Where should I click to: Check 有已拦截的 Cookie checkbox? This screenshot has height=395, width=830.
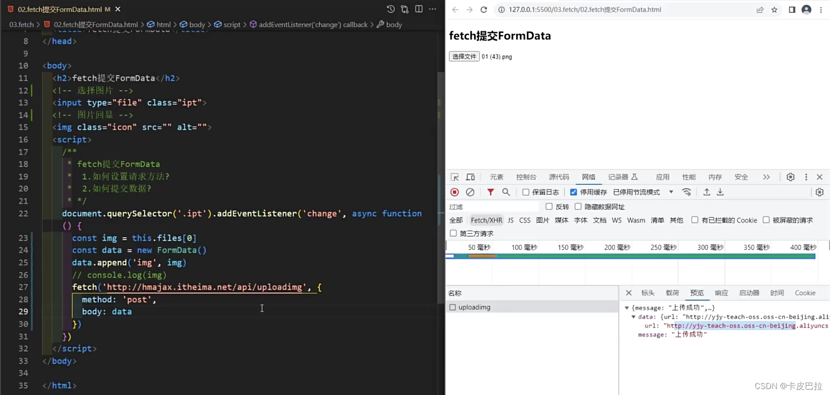click(x=695, y=220)
